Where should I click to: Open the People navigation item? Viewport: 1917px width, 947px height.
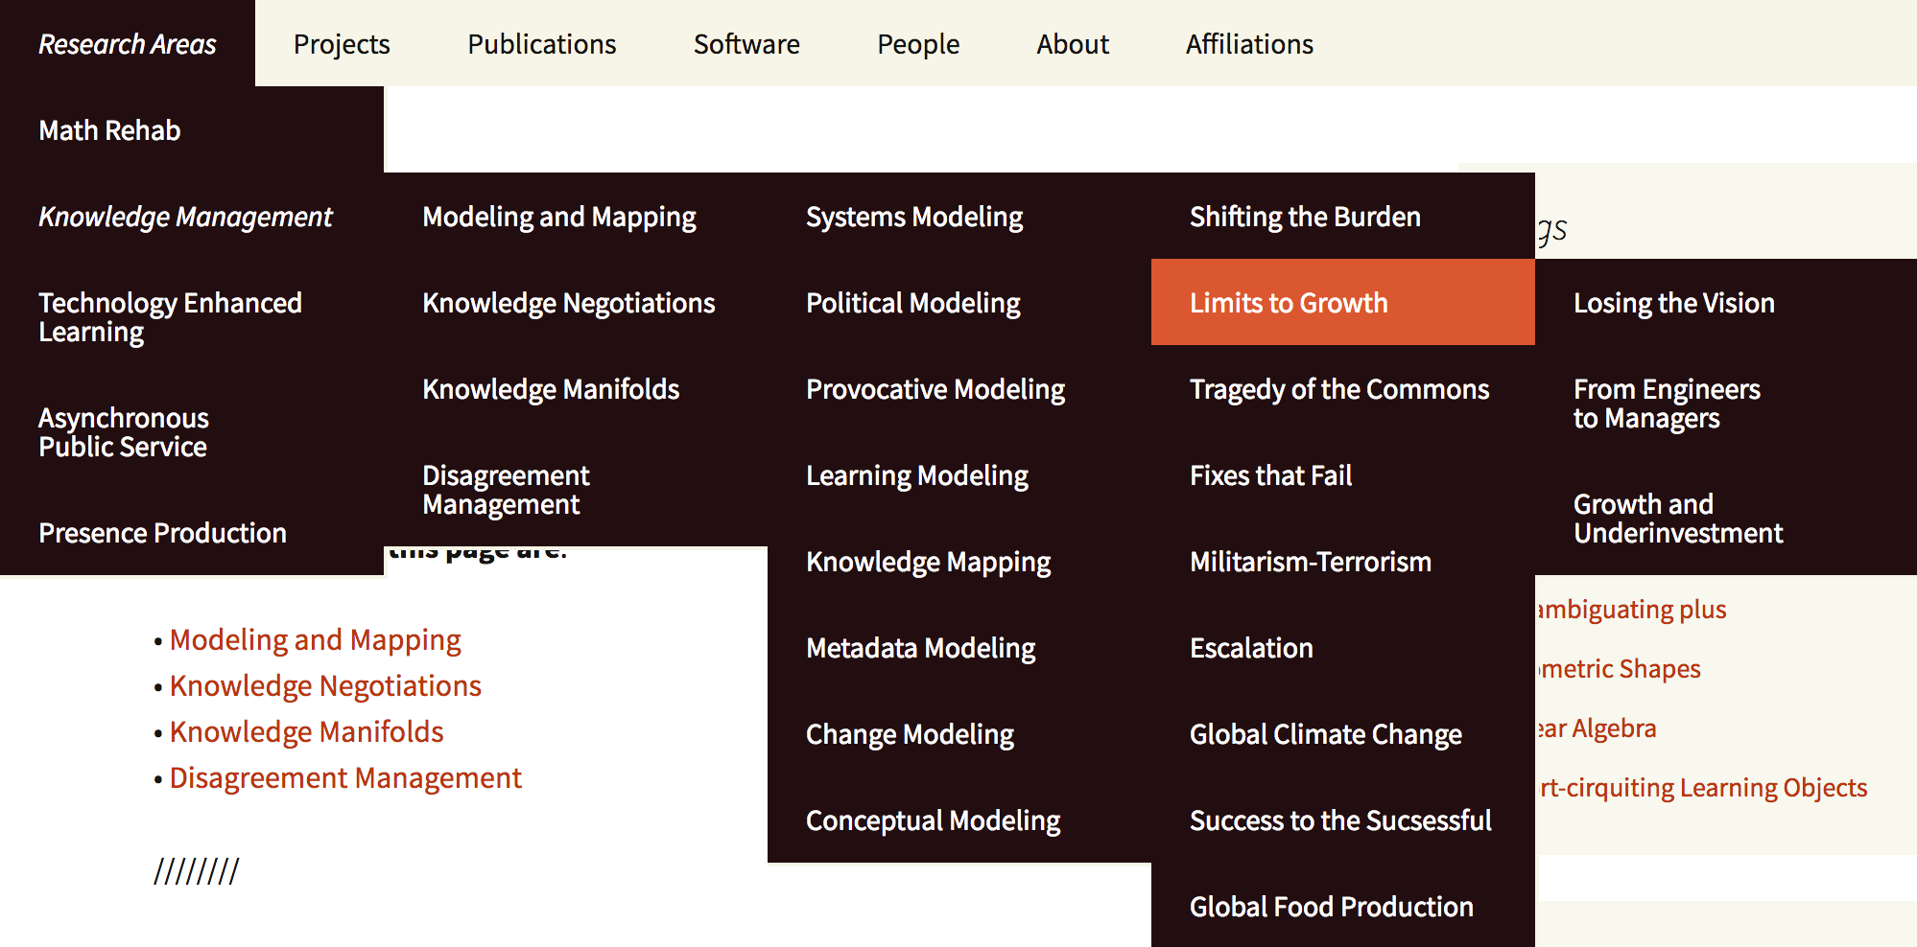[918, 44]
